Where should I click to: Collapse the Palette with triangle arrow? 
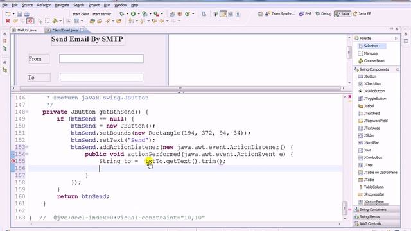click(x=396, y=38)
